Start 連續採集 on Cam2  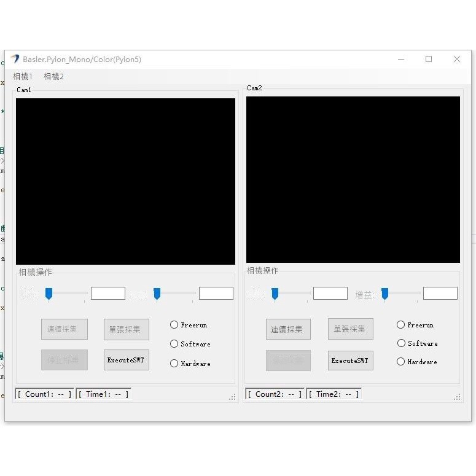288,329
